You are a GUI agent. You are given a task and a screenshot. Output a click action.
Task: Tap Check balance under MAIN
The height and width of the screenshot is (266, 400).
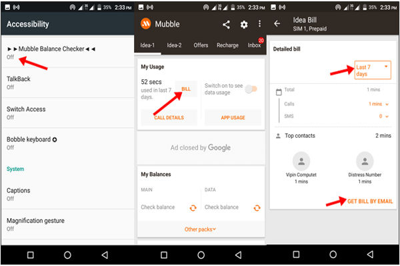coord(158,207)
